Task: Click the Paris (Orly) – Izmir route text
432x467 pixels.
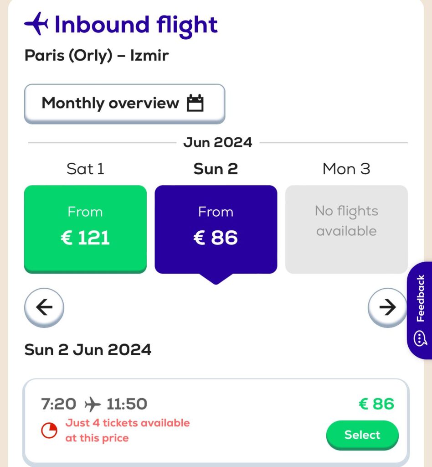Action: click(97, 55)
